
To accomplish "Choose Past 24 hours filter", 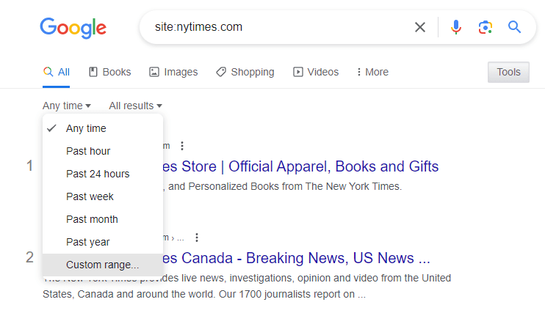I will pyautogui.click(x=103, y=174).
